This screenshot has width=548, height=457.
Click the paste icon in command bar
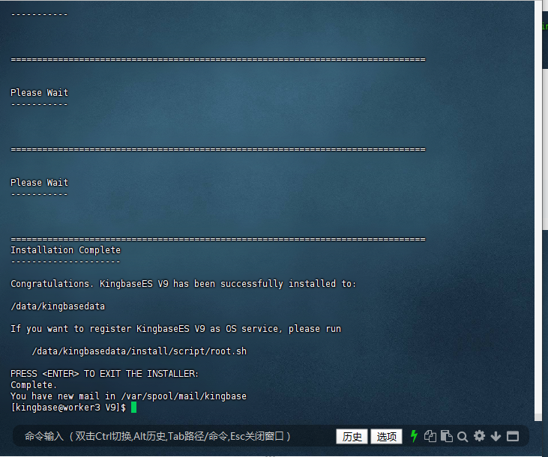click(x=446, y=436)
